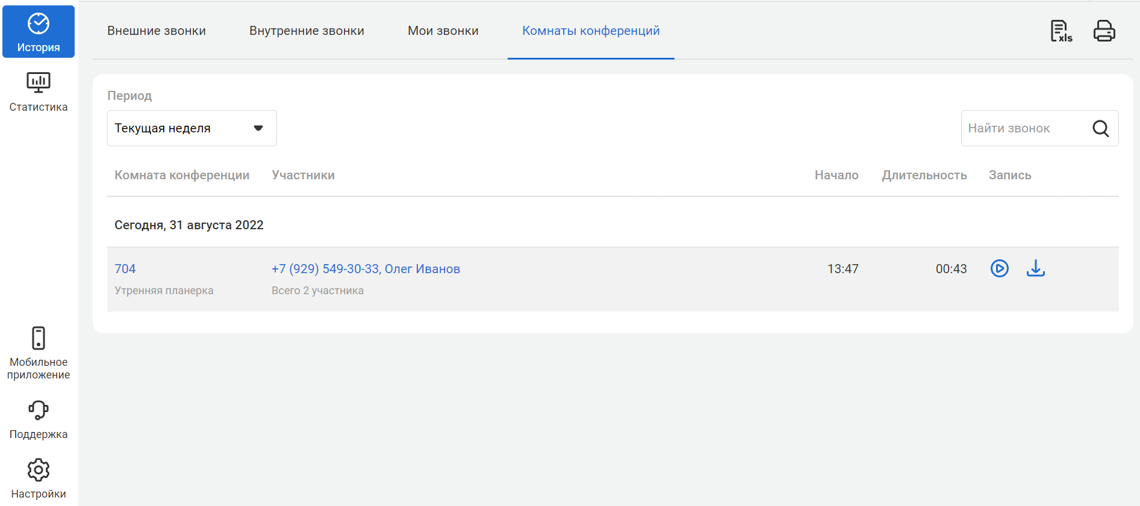Screen dimensions: 1140x506
Task: Download the conference call recording
Action: (x=1035, y=268)
